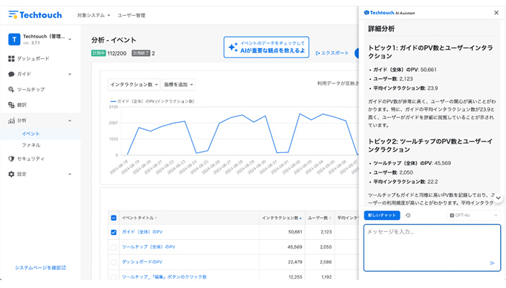Click the 新しいチャット button
Screen dimensions: 506x288
point(381,215)
